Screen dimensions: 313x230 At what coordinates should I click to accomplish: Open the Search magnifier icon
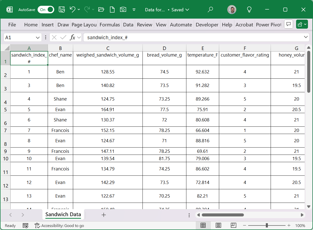210,10
